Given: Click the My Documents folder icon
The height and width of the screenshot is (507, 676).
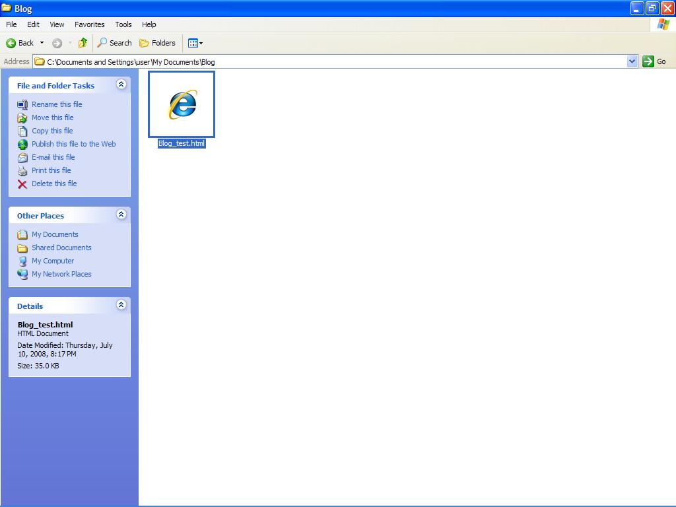Looking at the screenshot, I should pyautogui.click(x=22, y=235).
